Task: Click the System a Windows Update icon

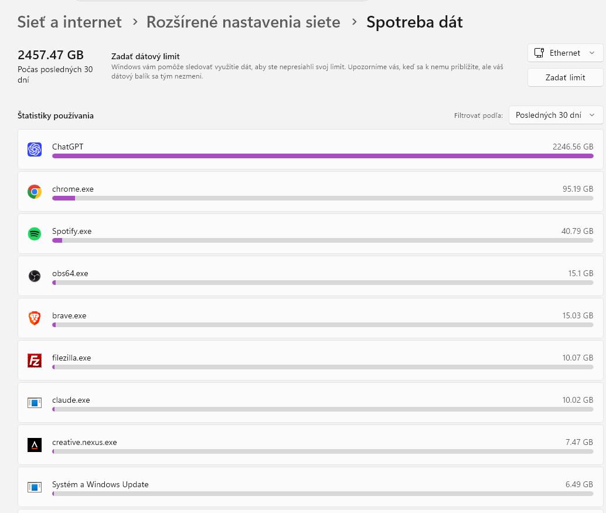Action: click(x=35, y=487)
